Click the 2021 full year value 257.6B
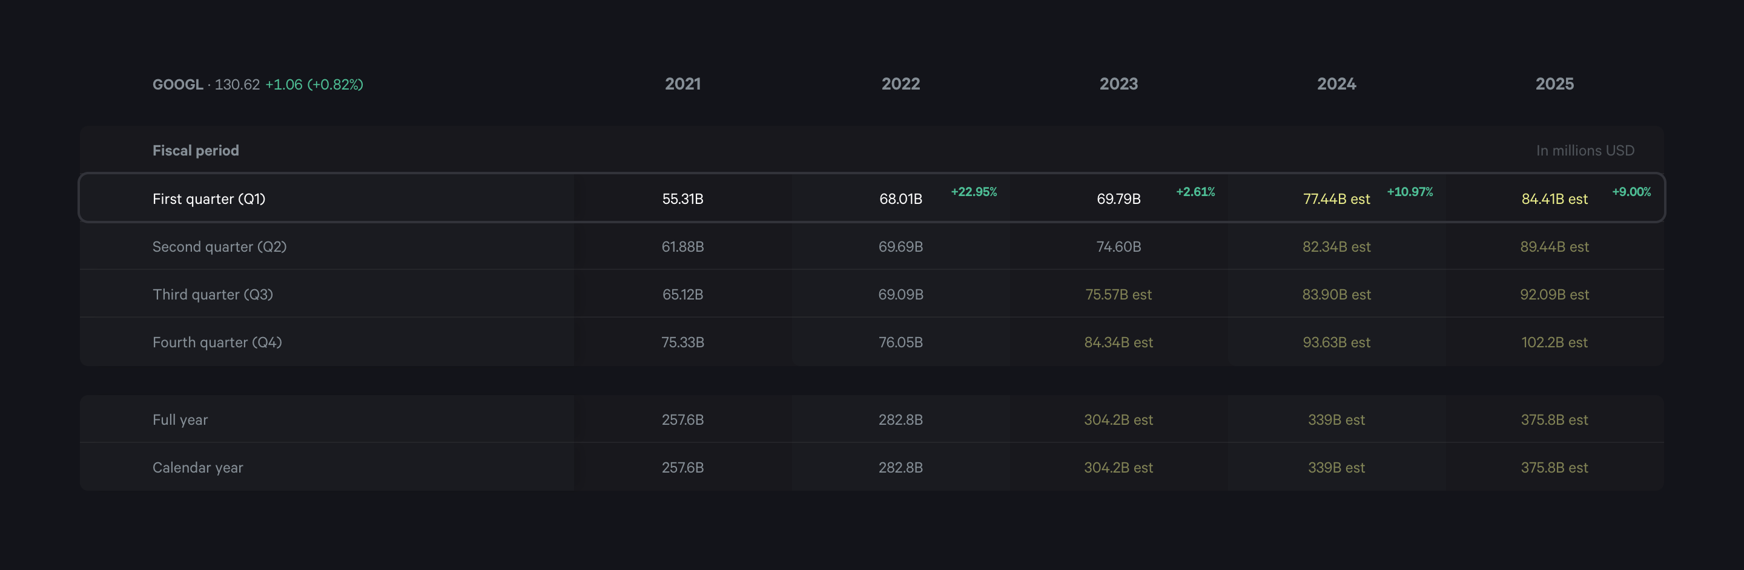The image size is (1744, 570). coord(682,420)
